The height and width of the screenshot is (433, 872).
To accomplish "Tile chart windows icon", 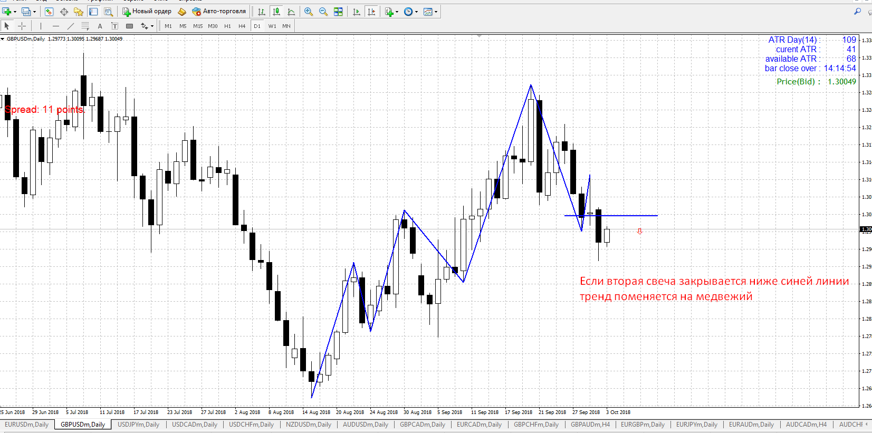I will click(x=338, y=11).
